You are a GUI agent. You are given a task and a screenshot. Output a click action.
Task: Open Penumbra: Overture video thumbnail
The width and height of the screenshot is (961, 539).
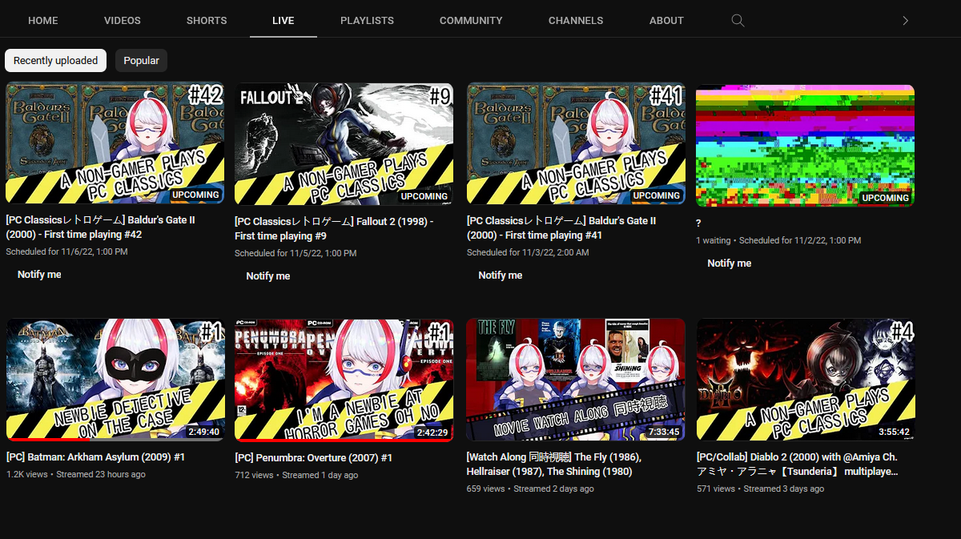point(344,380)
